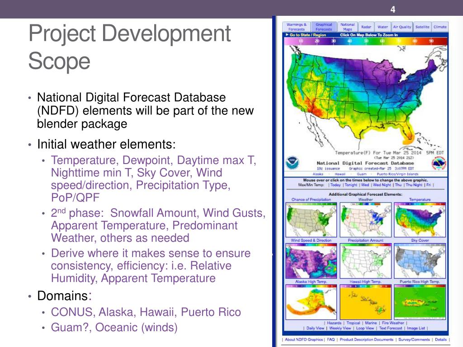
Task: Open the Text Forecast link
Action: [390, 328]
